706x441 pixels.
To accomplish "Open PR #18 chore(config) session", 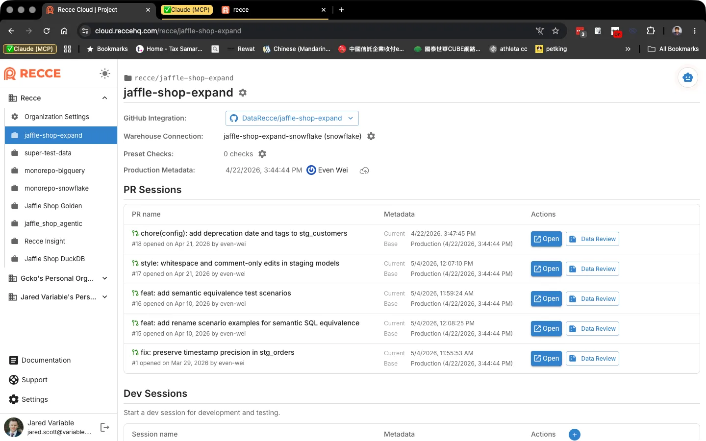I will point(546,239).
